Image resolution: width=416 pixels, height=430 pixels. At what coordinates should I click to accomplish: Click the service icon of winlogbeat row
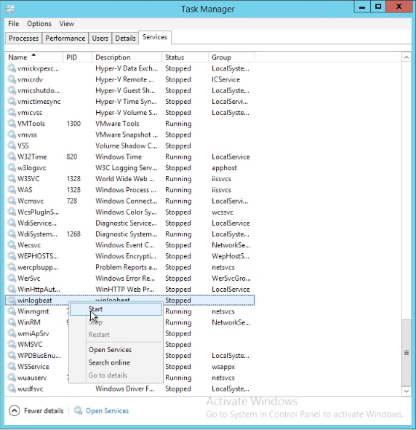12,300
